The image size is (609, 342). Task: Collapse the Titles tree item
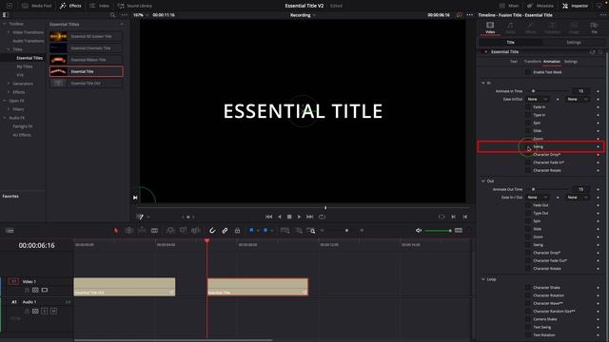9,49
